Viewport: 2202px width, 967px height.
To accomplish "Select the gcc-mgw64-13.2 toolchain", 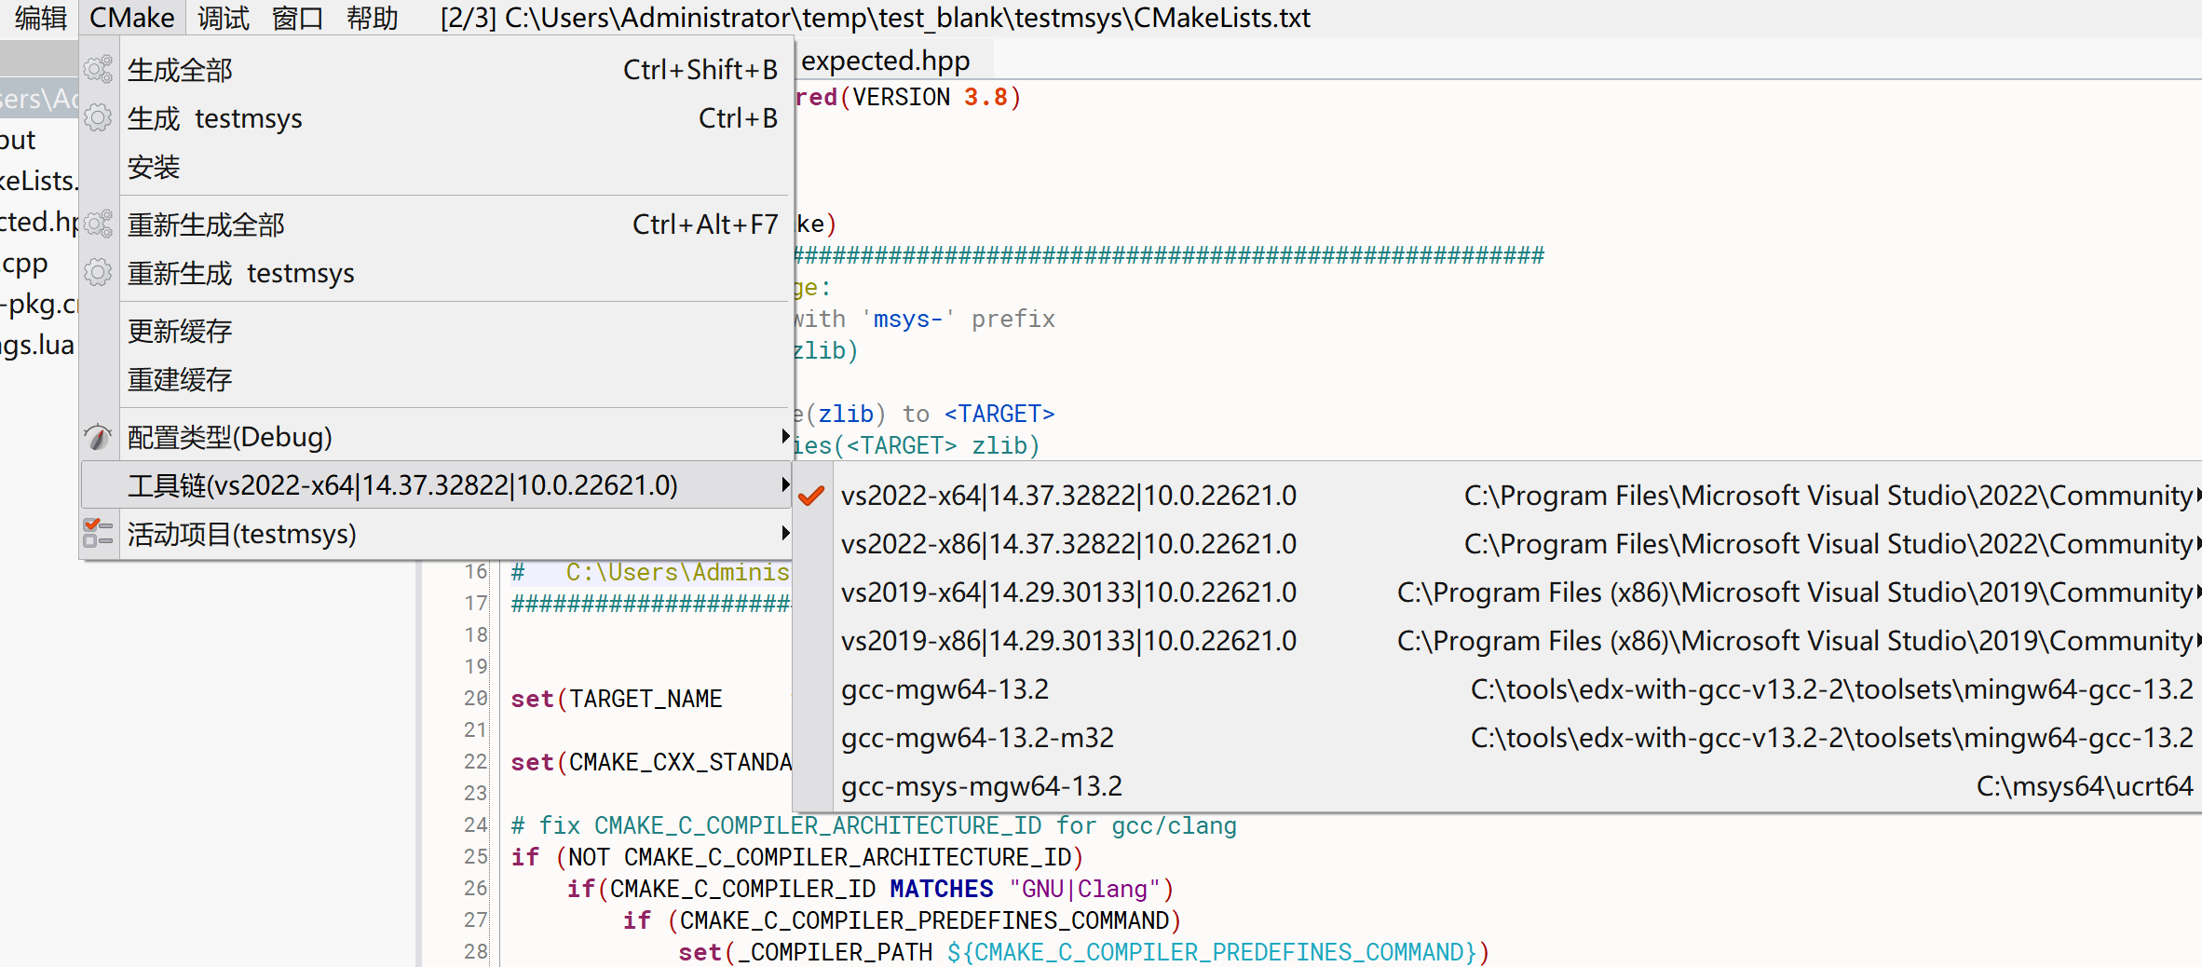I will 945,688.
